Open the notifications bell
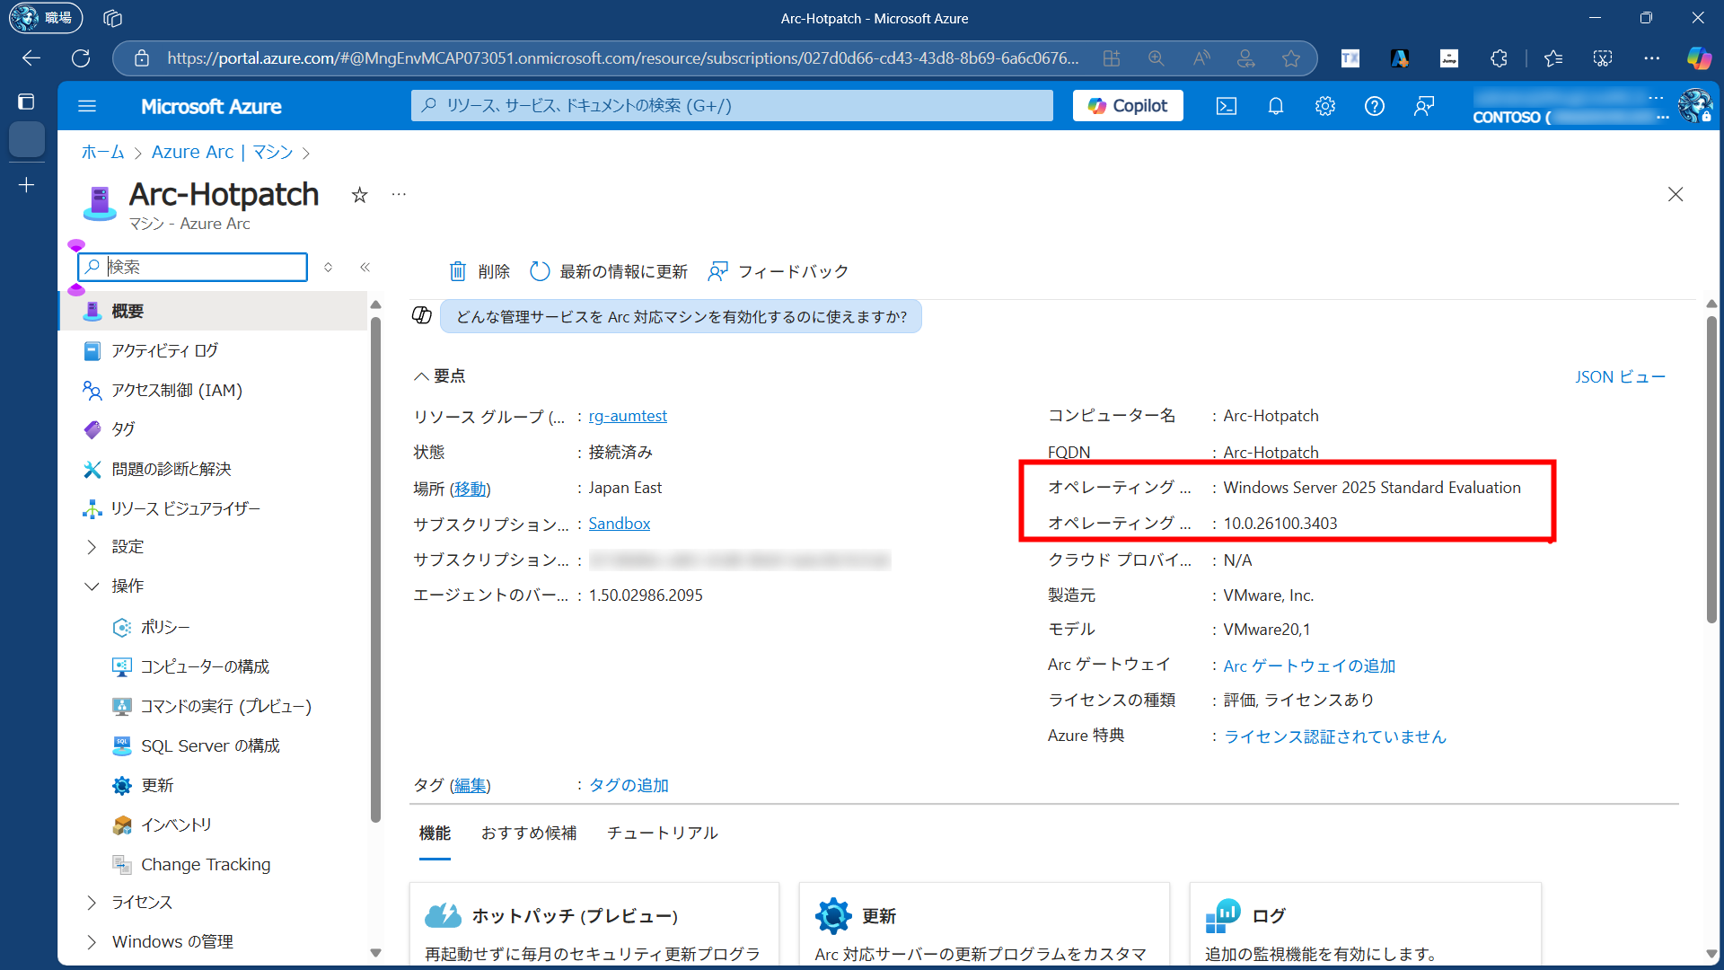 click(1275, 106)
